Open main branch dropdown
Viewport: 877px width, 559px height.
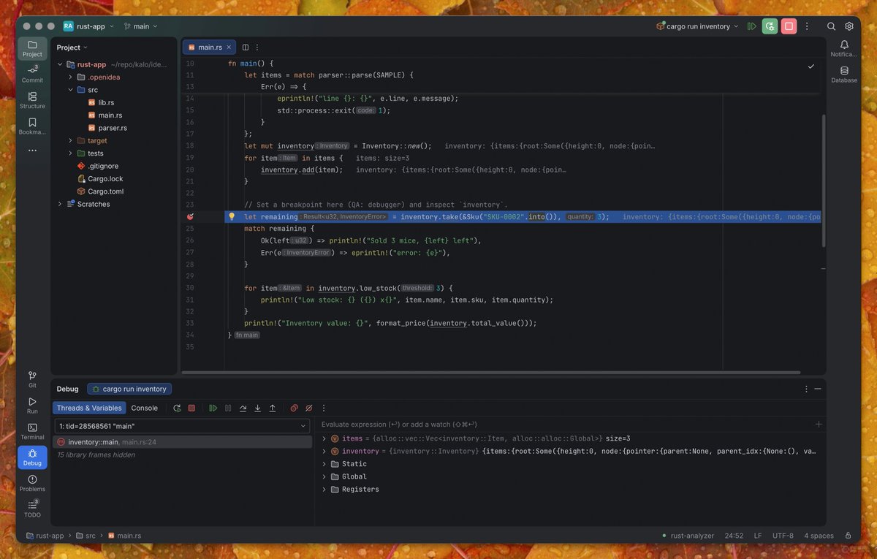141,26
